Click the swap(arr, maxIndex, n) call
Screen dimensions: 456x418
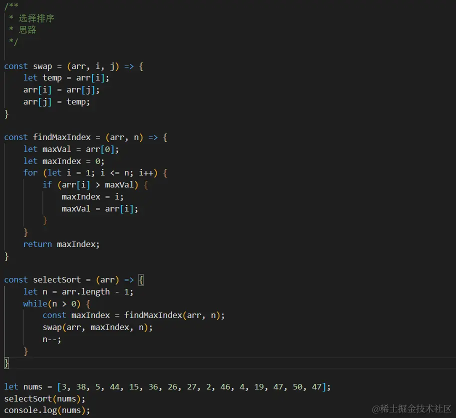pyautogui.click(x=97, y=327)
